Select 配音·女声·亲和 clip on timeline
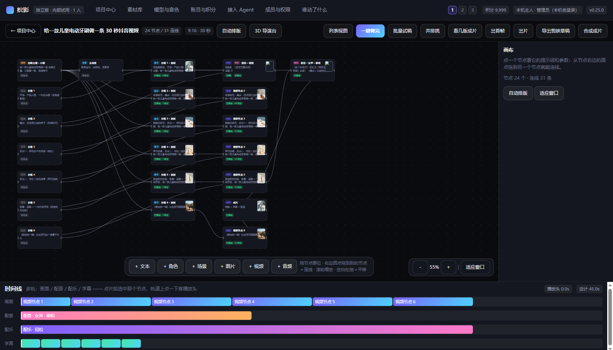The height and width of the screenshot is (350, 613). [136, 316]
